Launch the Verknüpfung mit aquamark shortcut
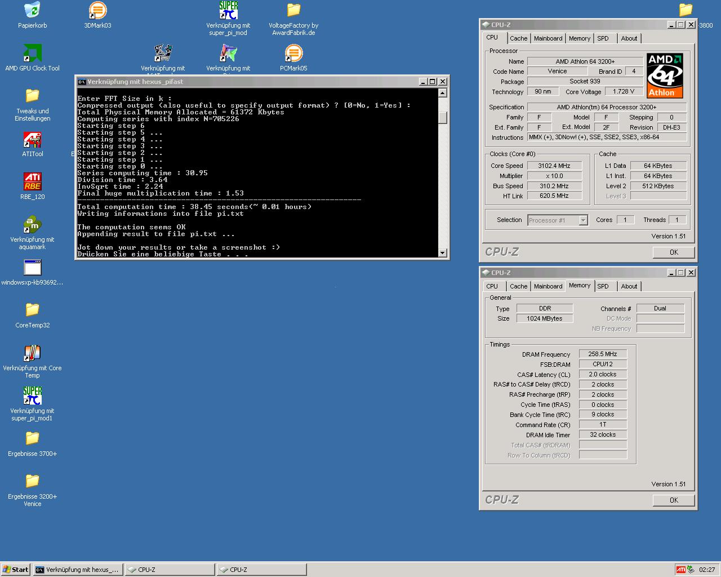 tap(32, 224)
